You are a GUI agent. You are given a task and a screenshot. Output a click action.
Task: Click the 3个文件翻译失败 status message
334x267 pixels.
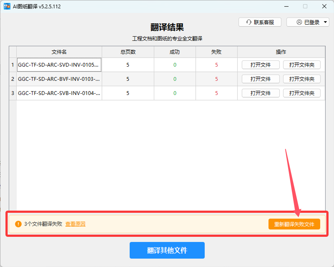[x=43, y=224]
